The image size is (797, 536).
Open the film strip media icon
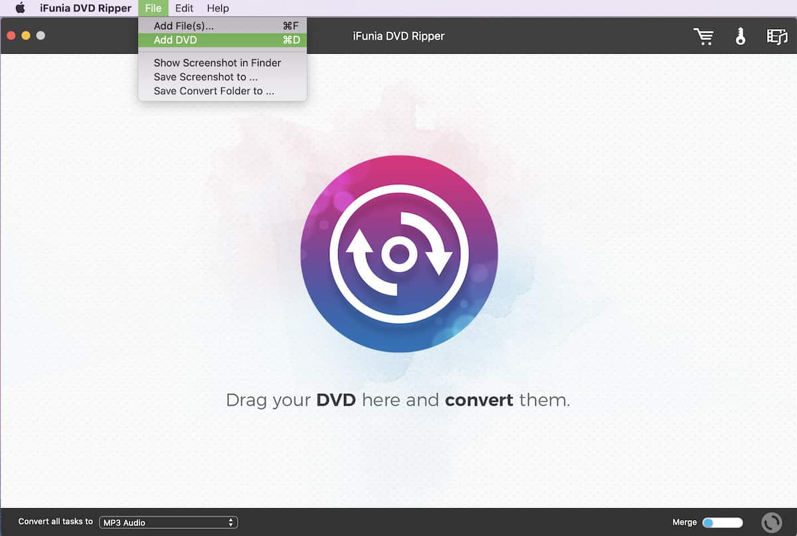(776, 36)
